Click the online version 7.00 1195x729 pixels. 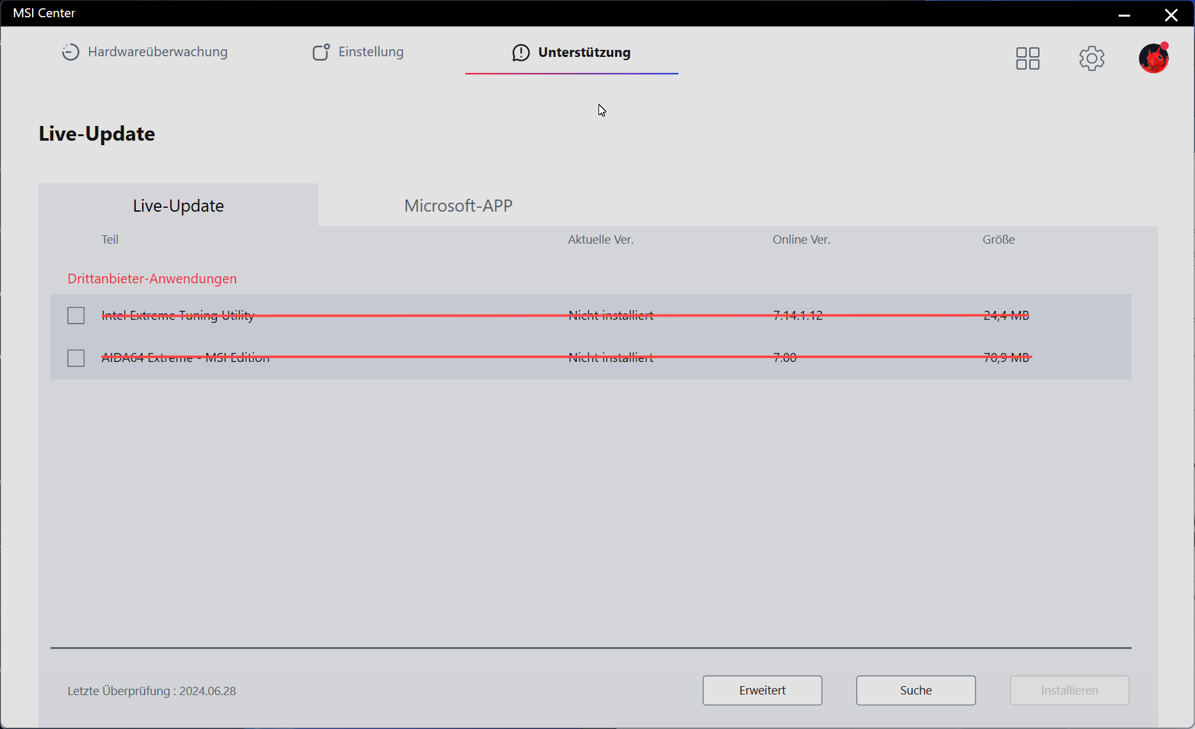coord(785,357)
